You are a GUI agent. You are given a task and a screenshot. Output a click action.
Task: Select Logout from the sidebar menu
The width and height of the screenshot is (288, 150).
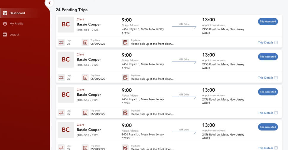[14, 34]
